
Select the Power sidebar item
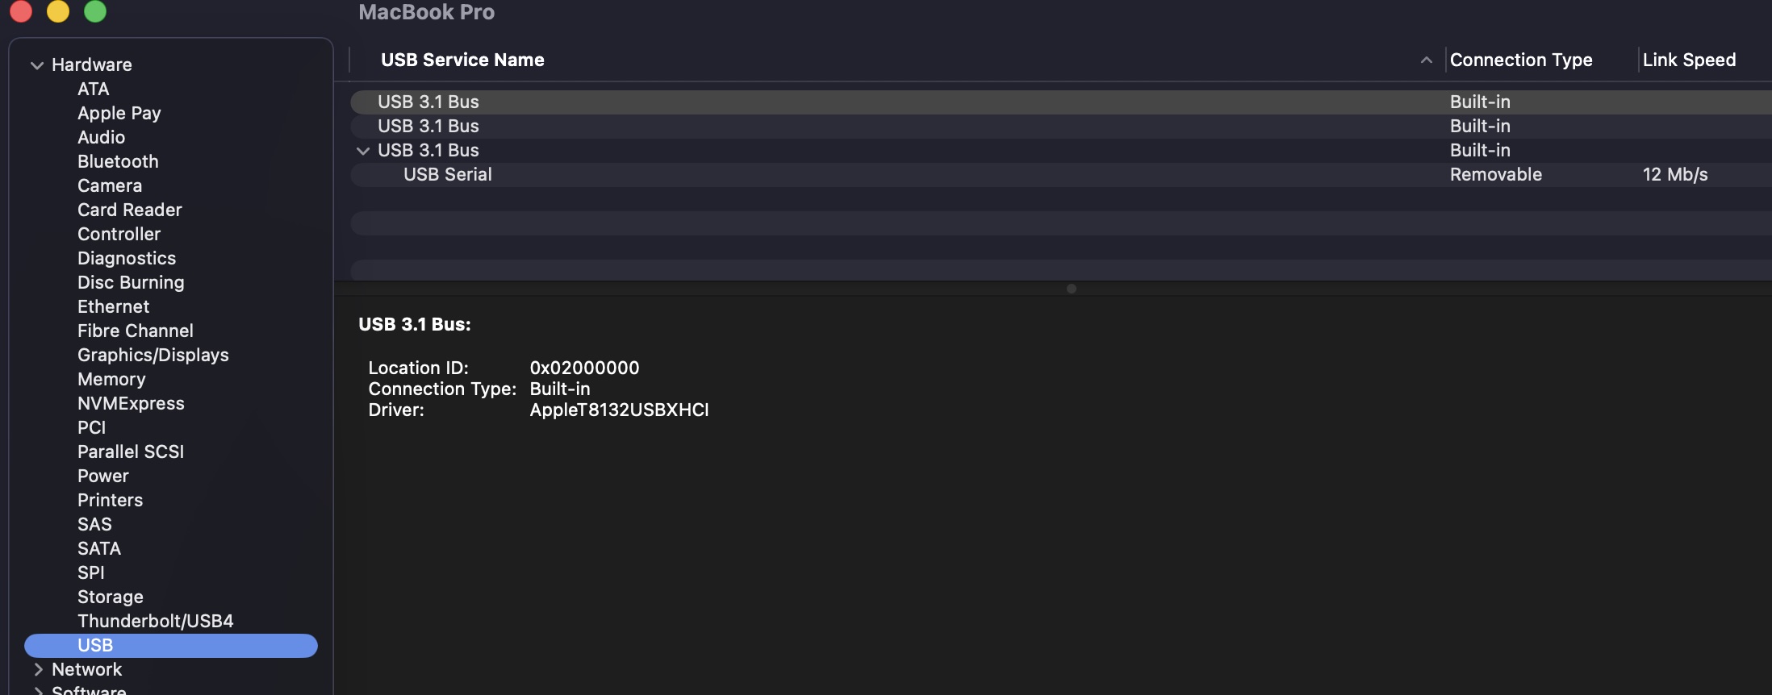pos(102,476)
